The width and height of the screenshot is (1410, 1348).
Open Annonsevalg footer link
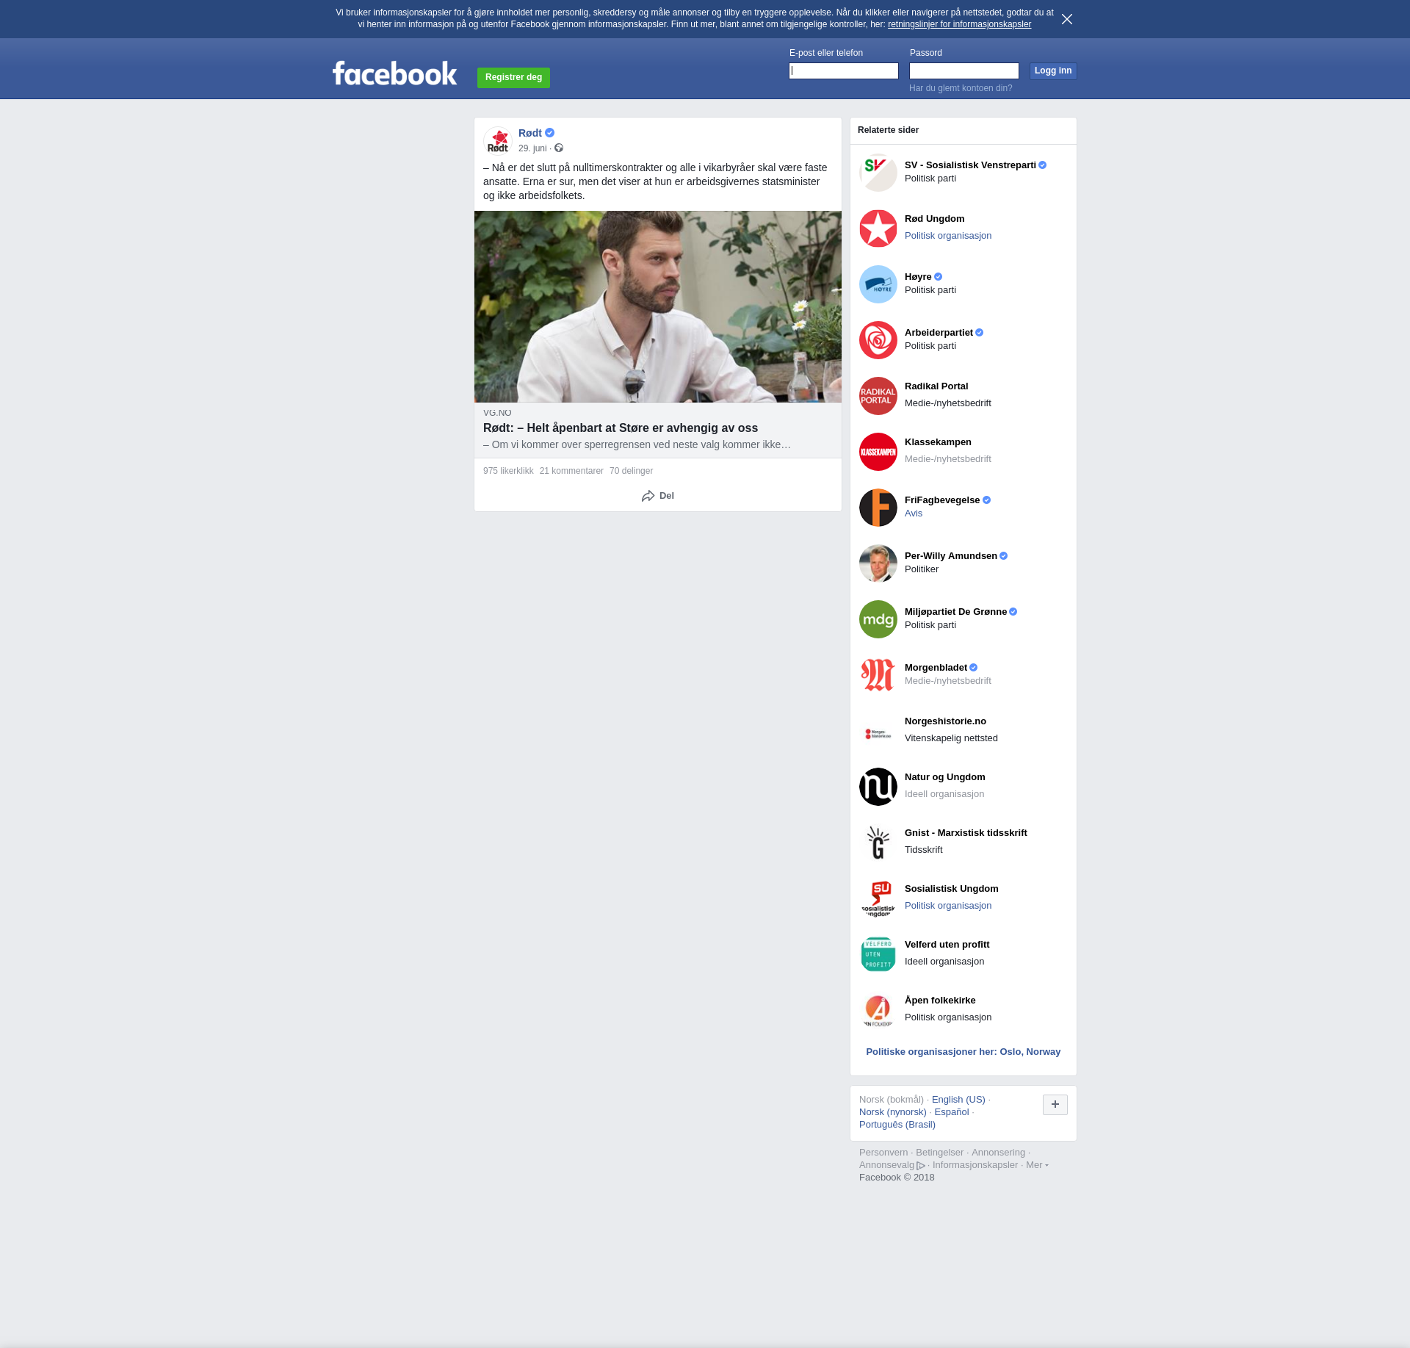pyautogui.click(x=892, y=1165)
